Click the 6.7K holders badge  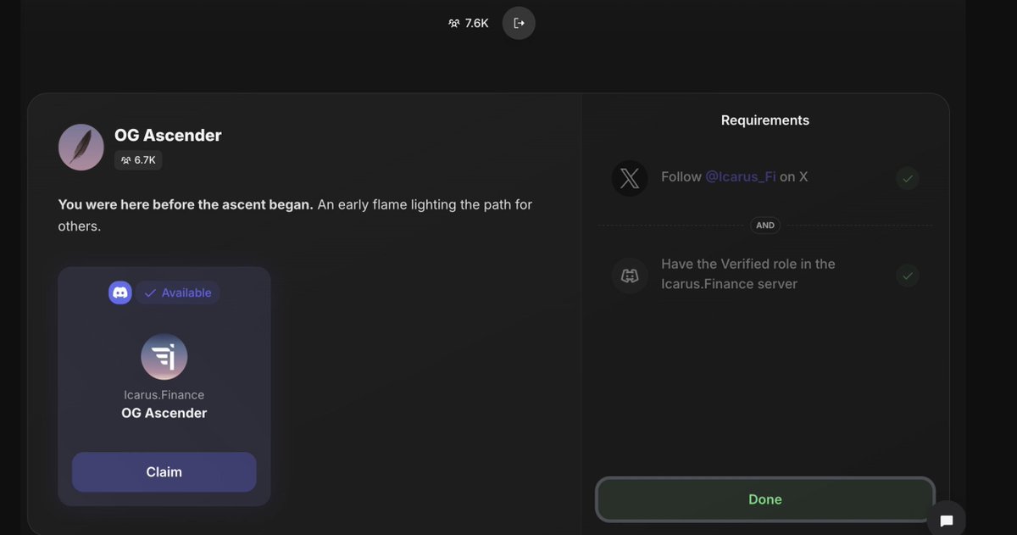coord(138,159)
